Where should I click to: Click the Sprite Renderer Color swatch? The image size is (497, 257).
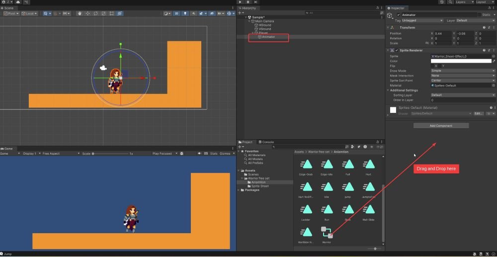[x=461, y=61]
